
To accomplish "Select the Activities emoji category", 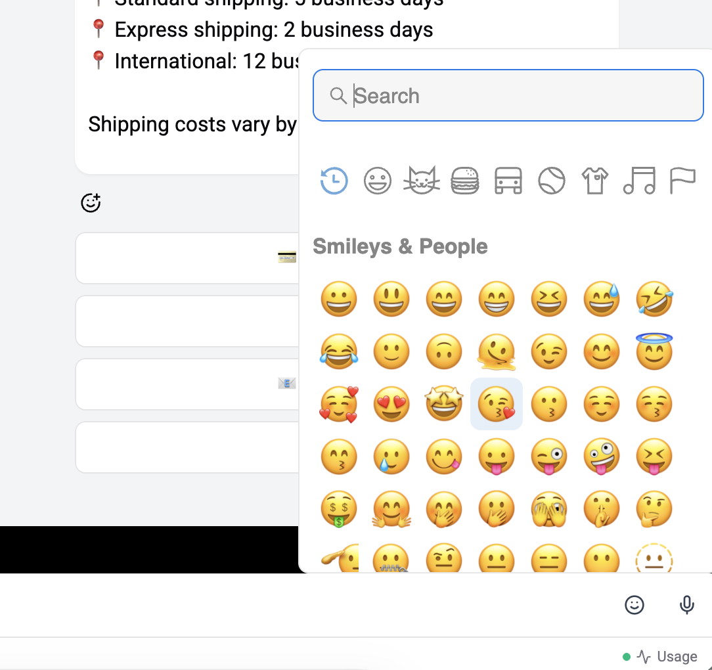I will [x=552, y=181].
